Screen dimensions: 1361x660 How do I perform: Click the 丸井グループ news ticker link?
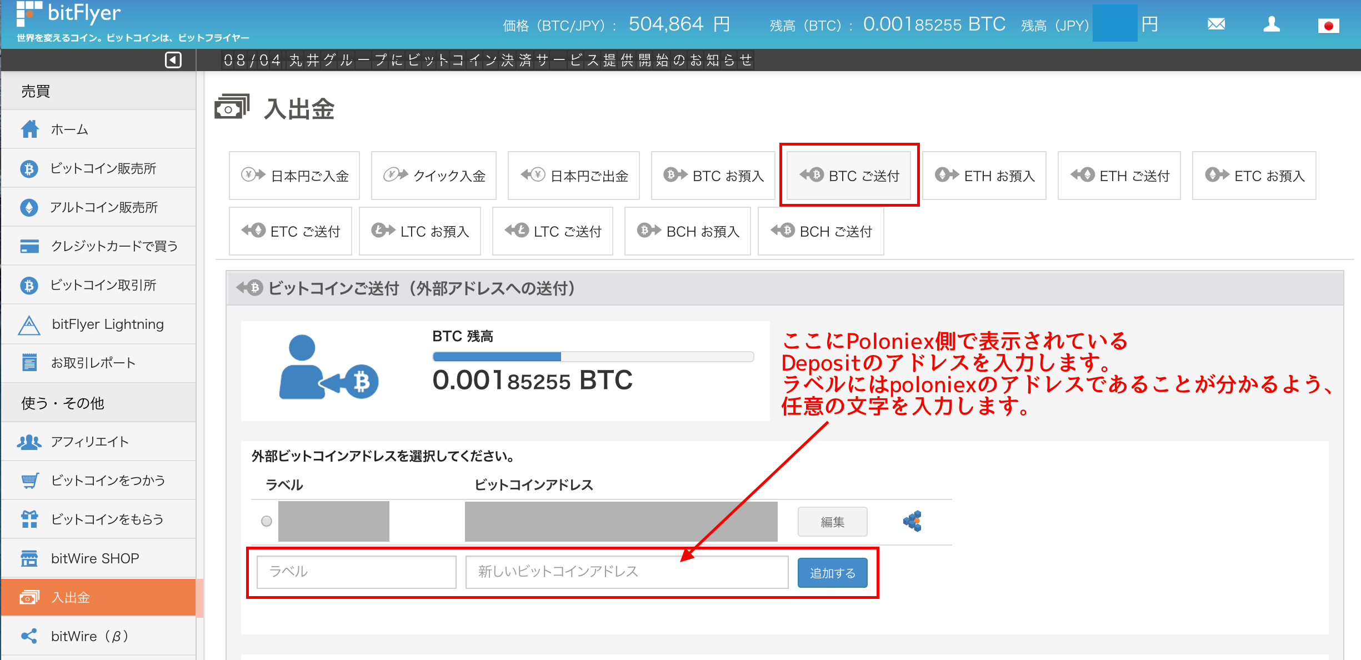point(488,60)
